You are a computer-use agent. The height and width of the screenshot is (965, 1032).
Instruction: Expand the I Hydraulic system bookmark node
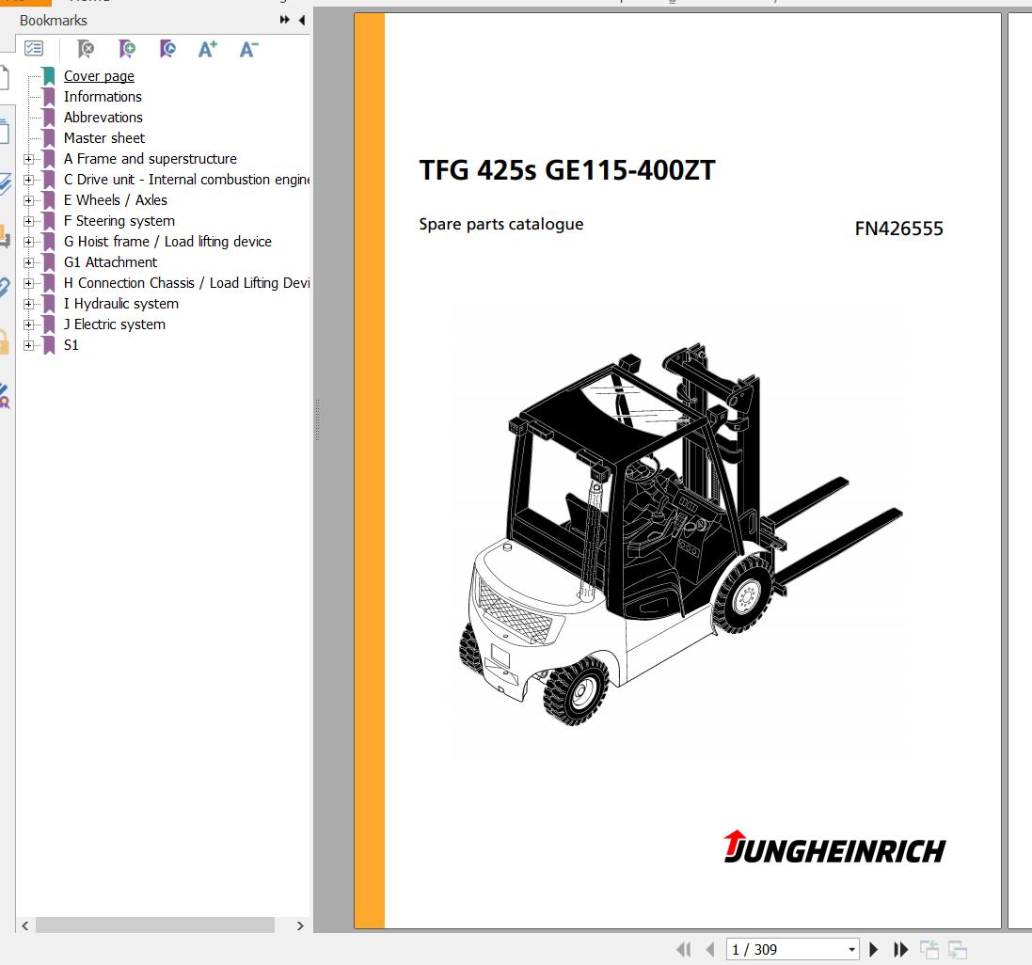[28, 304]
